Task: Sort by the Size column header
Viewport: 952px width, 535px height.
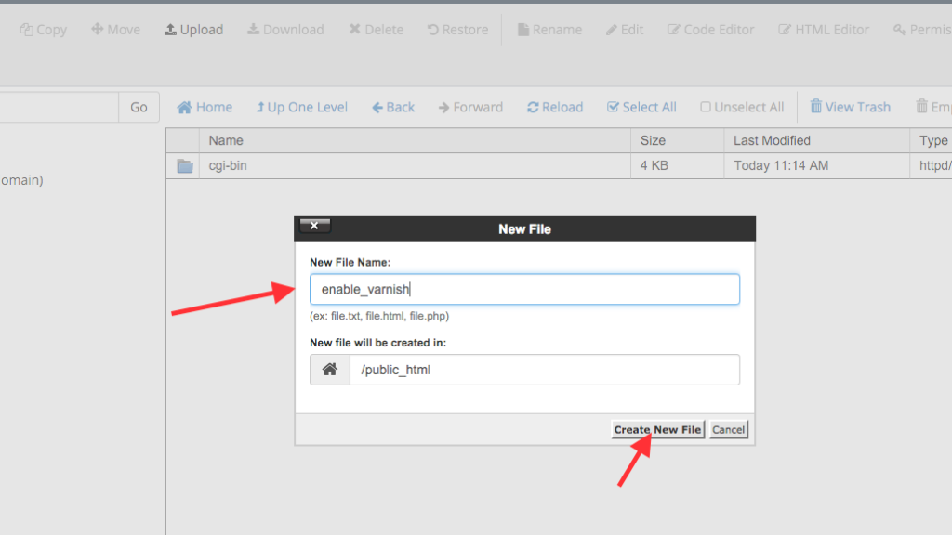Action: [x=677, y=141]
